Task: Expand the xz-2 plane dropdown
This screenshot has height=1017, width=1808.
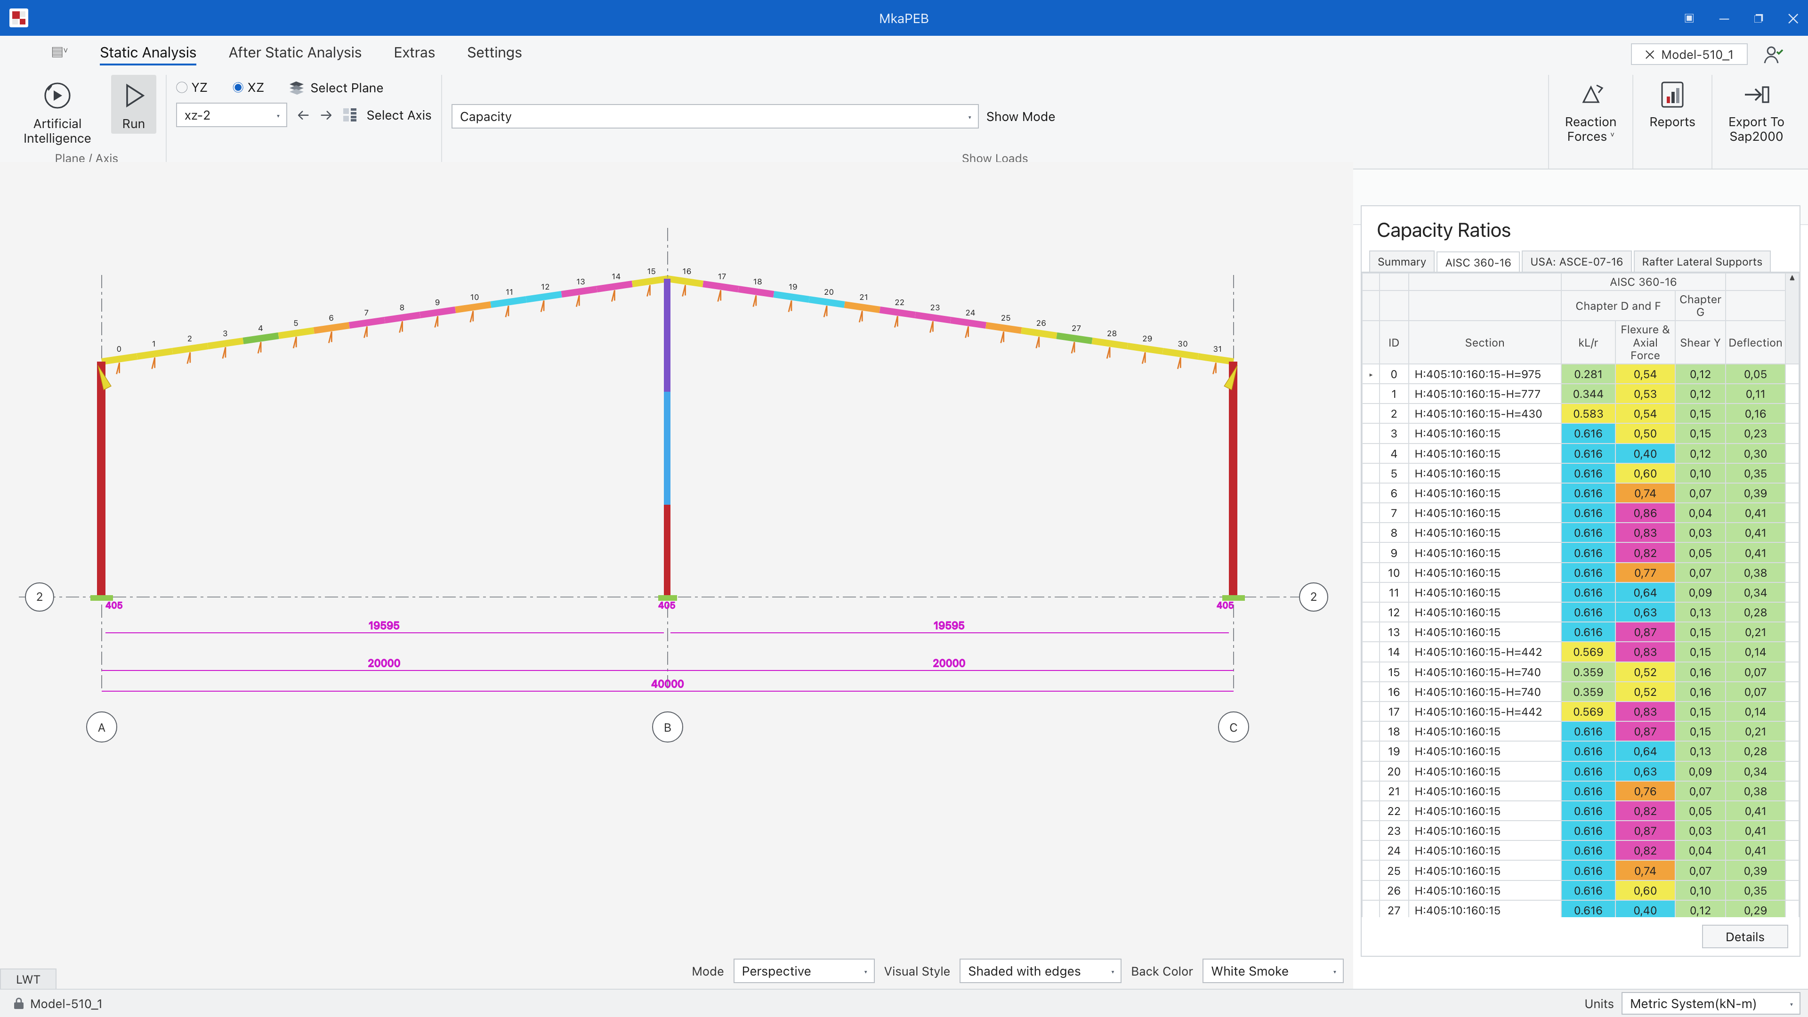Action: (x=231, y=115)
